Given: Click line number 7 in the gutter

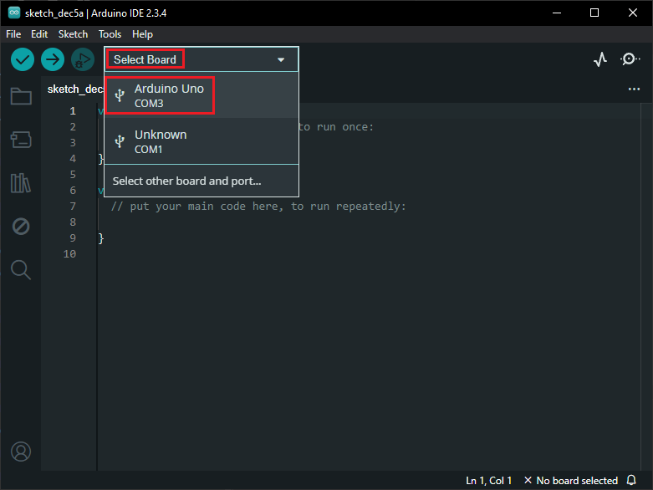Looking at the screenshot, I should tap(73, 206).
